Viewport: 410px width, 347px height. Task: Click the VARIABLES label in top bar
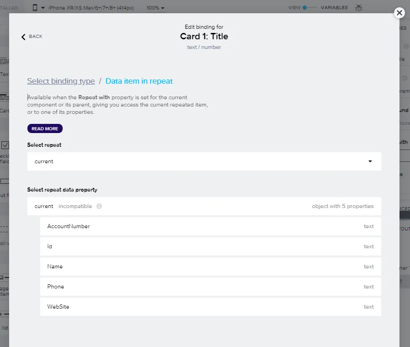[x=334, y=8]
